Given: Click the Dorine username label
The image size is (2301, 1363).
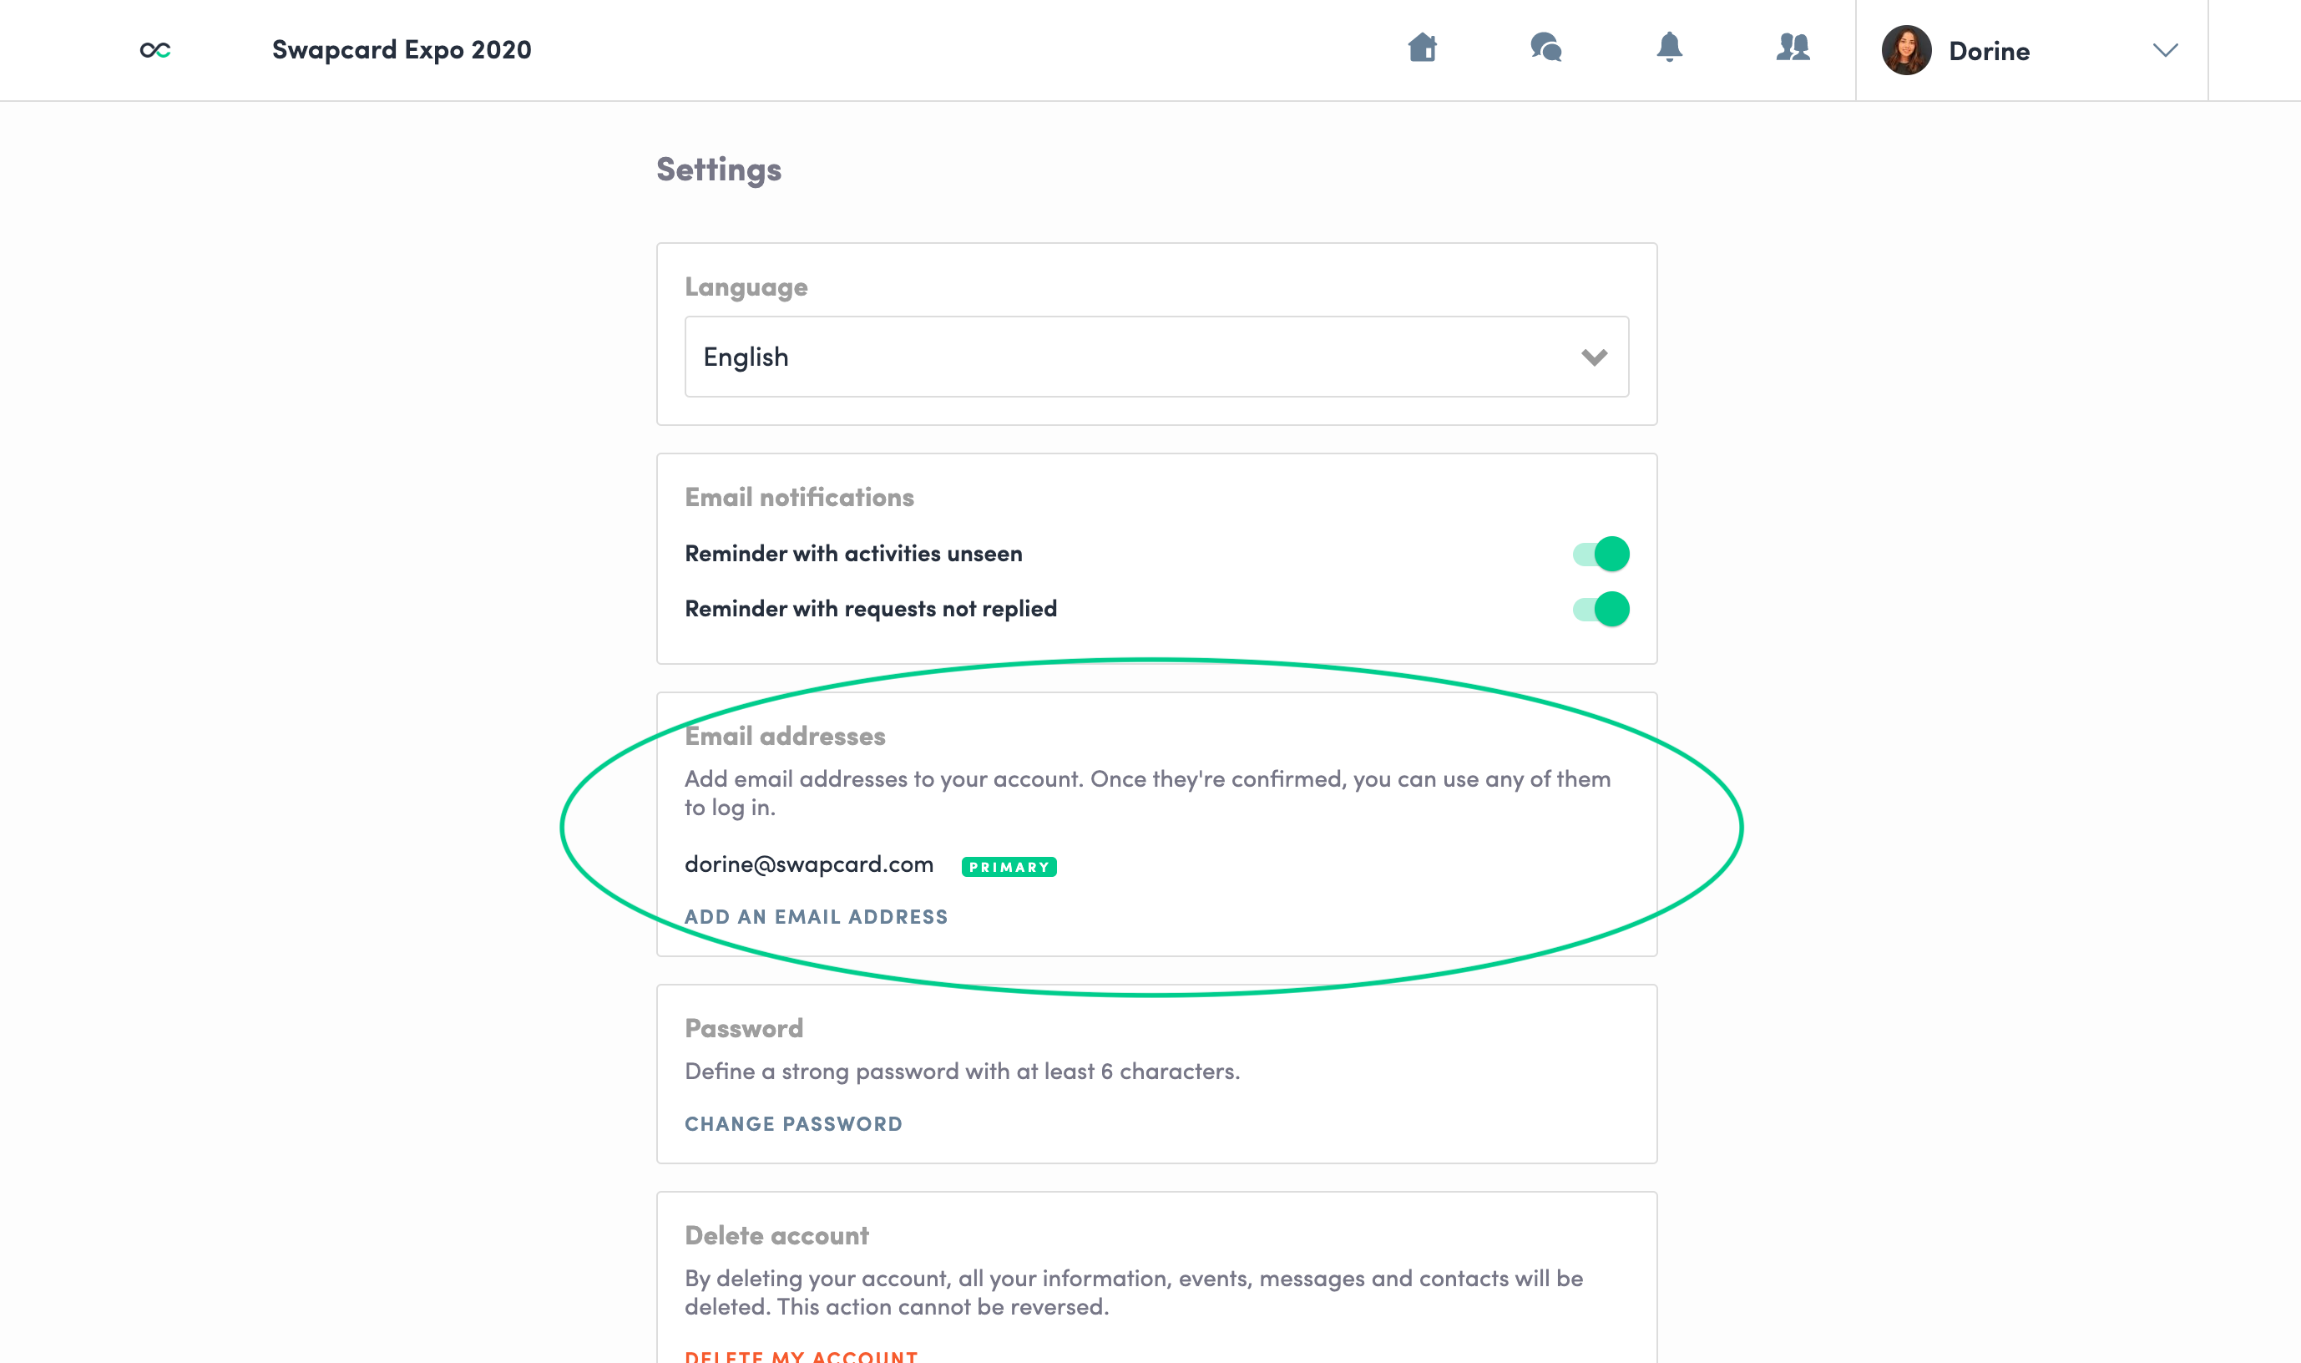Looking at the screenshot, I should [x=1989, y=52].
